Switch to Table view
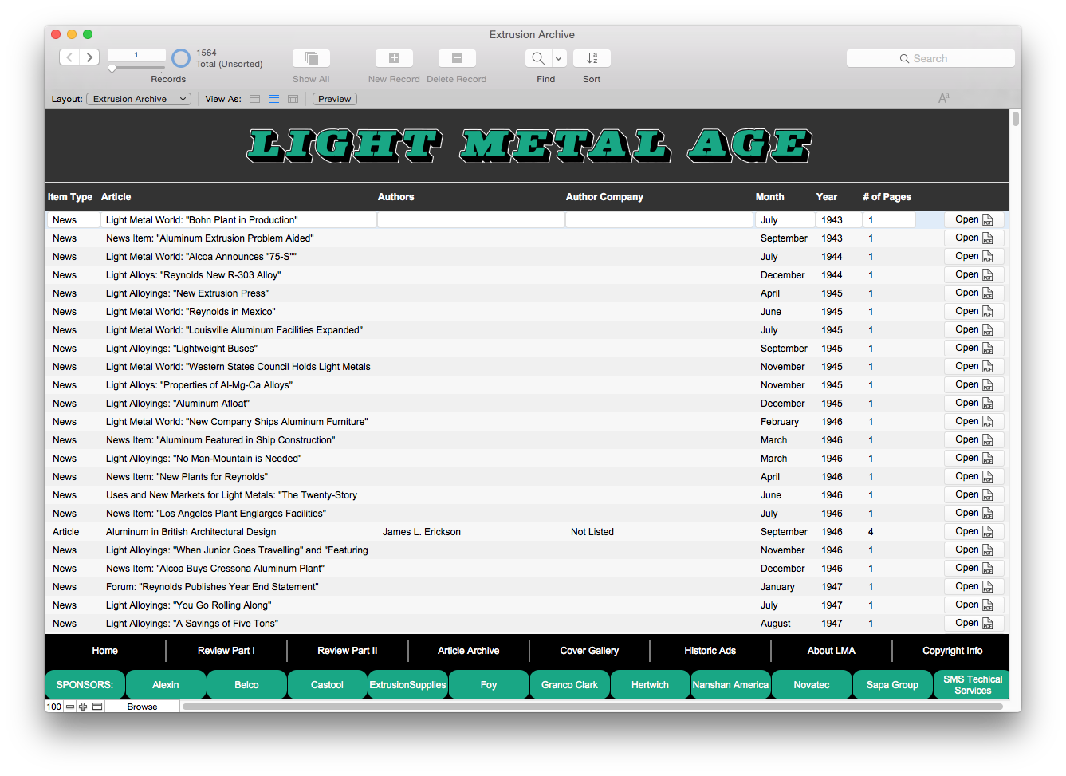 coord(293,99)
